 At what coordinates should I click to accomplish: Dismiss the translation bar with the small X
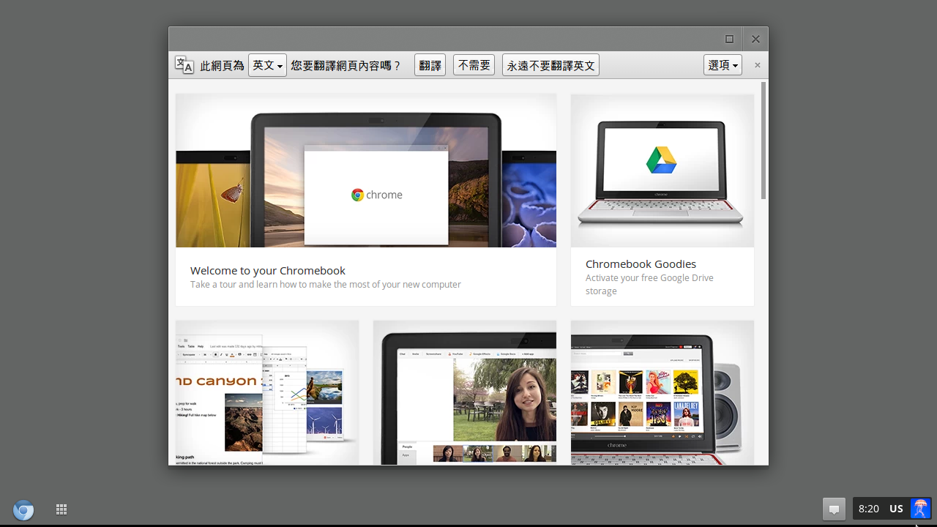(757, 65)
